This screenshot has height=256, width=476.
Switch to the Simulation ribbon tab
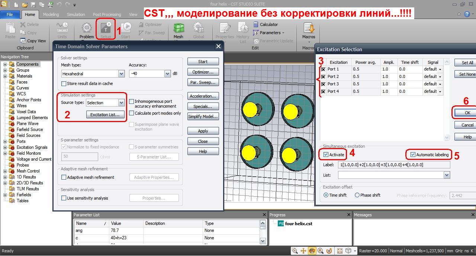click(x=76, y=14)
